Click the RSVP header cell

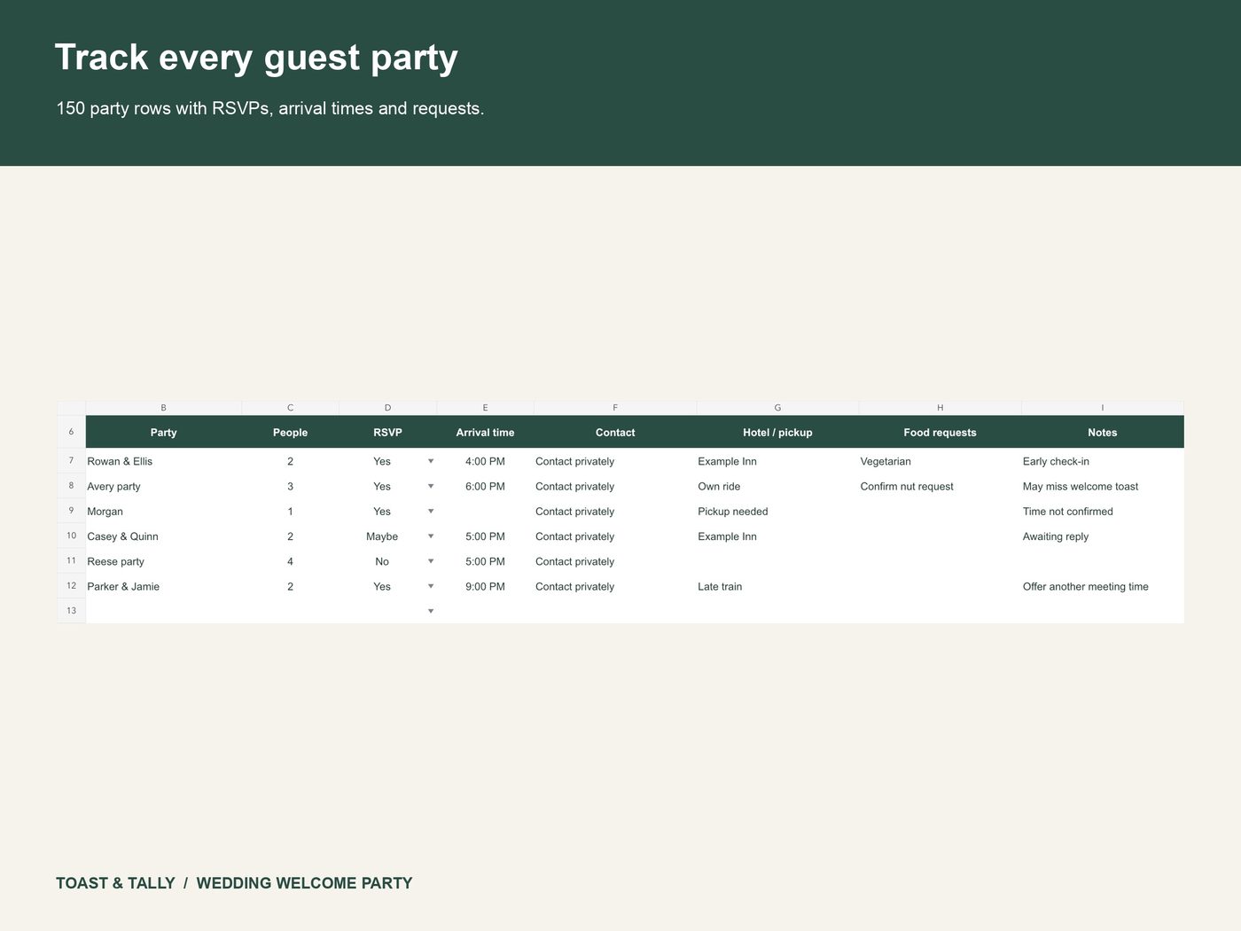tap(387, 432)
